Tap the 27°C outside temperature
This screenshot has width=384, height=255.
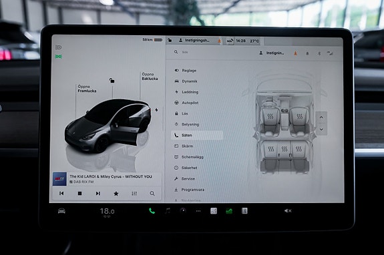click(254, 41)
